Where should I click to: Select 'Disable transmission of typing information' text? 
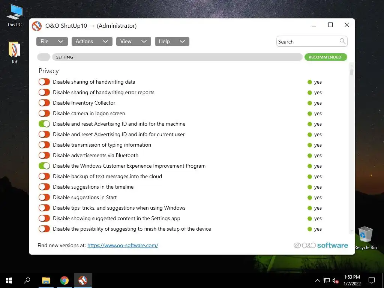tap(102, 145)
